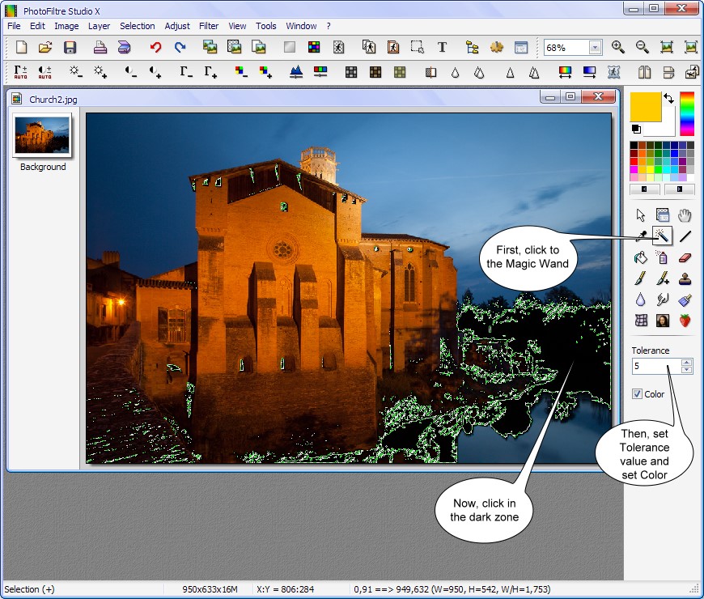Screen dimensions: 704x599
Task: Select the Fill (paint bucket) tool
Action: pos(641,257)
